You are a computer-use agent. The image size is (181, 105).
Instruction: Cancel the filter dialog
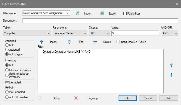point(148,98)
